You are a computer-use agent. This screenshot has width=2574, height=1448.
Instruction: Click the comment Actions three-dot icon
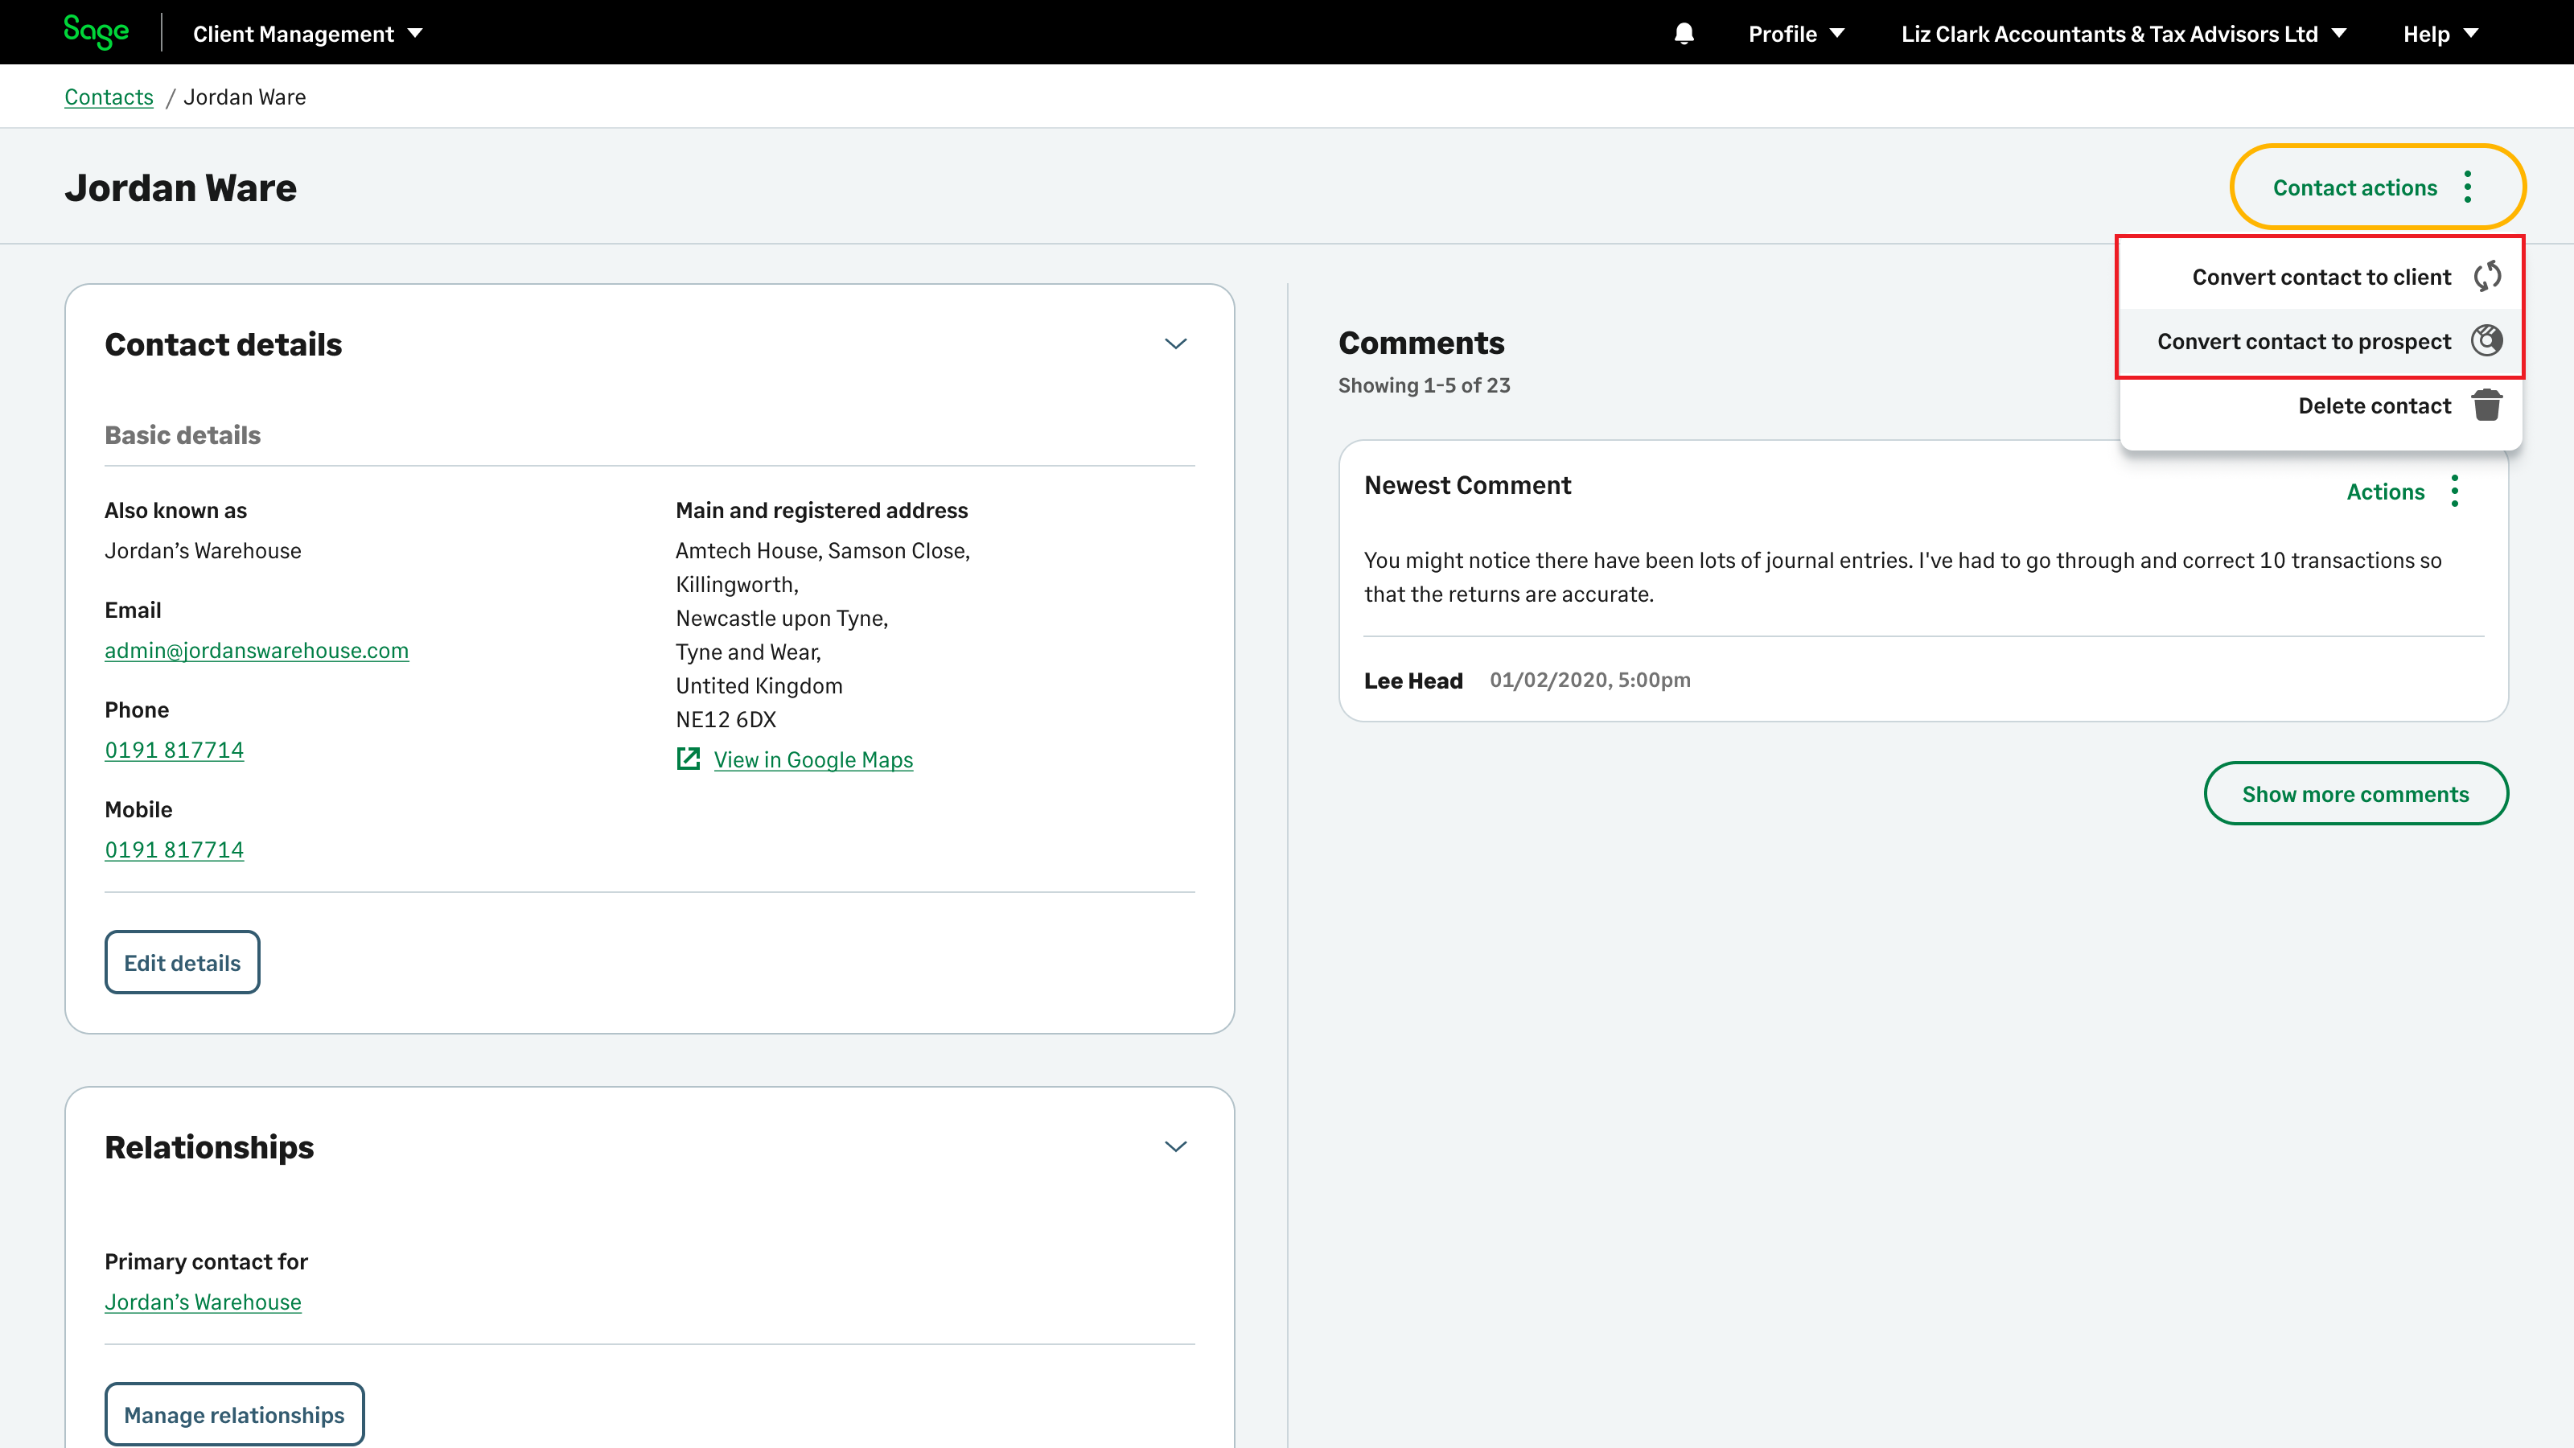[2454, 491]
